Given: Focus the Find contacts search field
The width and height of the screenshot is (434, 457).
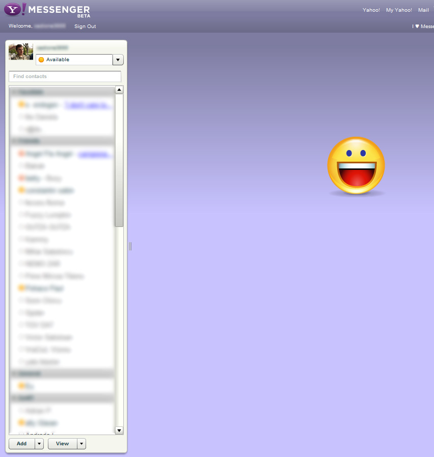Looking at the screenshot, I should pos(65,77).
